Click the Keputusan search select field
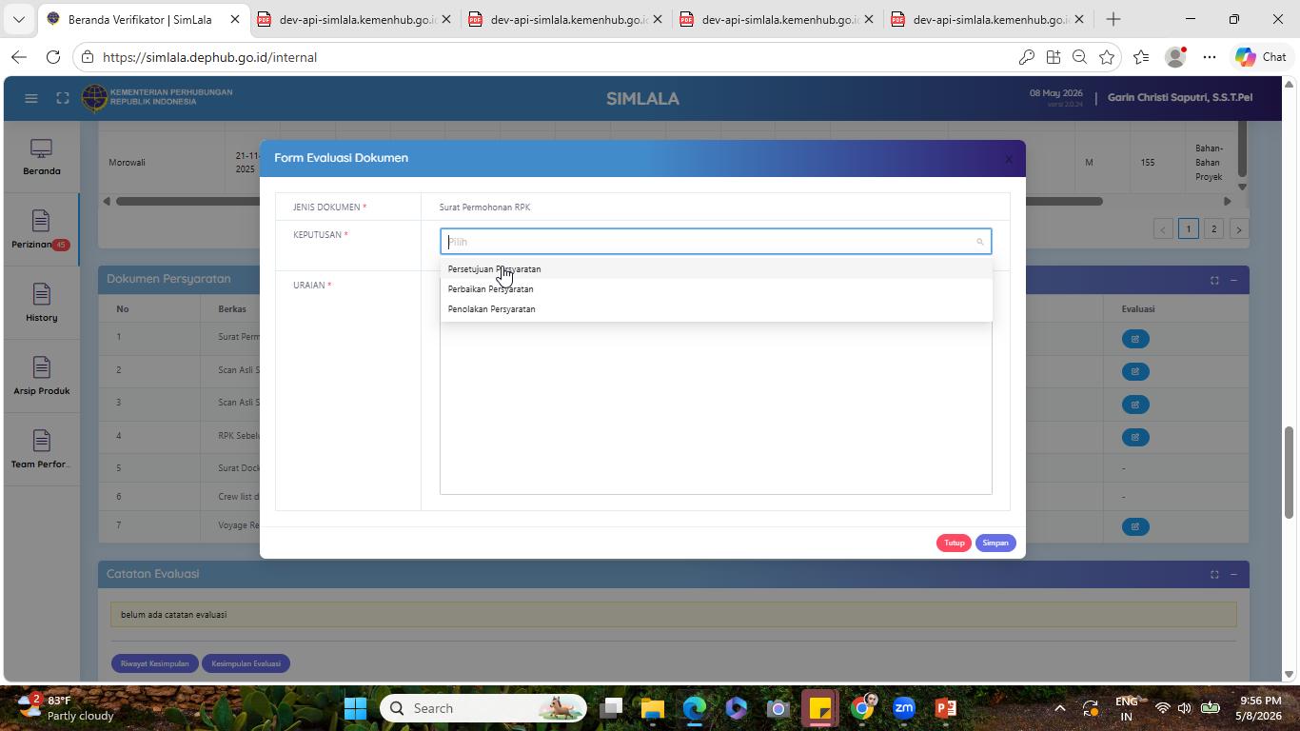 [716, 242]
